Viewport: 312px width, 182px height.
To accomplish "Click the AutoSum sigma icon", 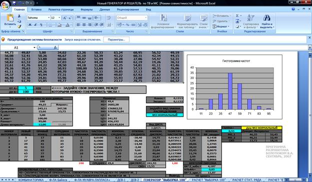I will [237, 15].
